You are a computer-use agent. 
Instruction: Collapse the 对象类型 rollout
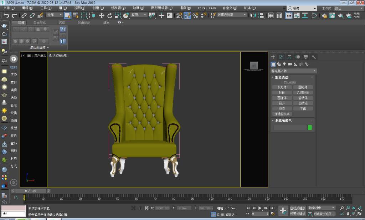pos(281,77)
